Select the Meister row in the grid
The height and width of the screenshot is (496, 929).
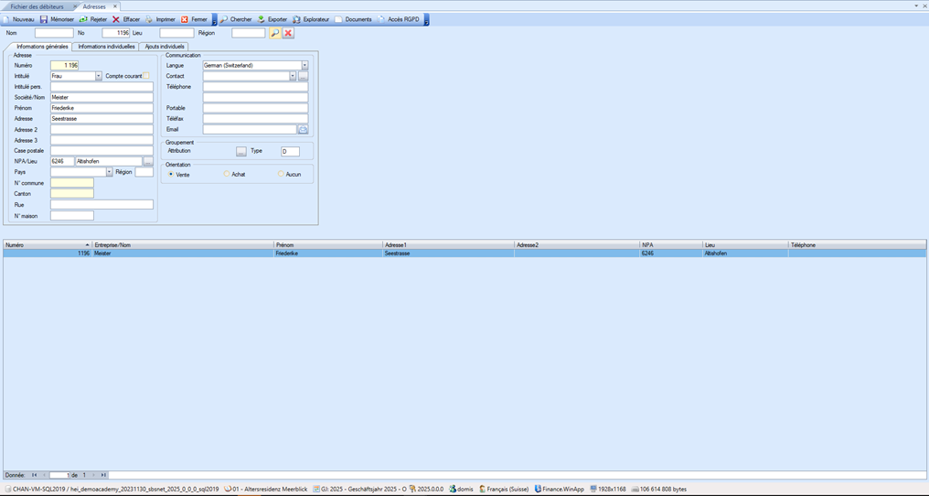pyautogui.click(x=464, y=253)
